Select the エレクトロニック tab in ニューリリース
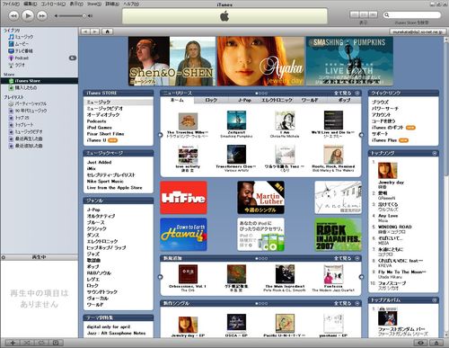 pos(277,100)
